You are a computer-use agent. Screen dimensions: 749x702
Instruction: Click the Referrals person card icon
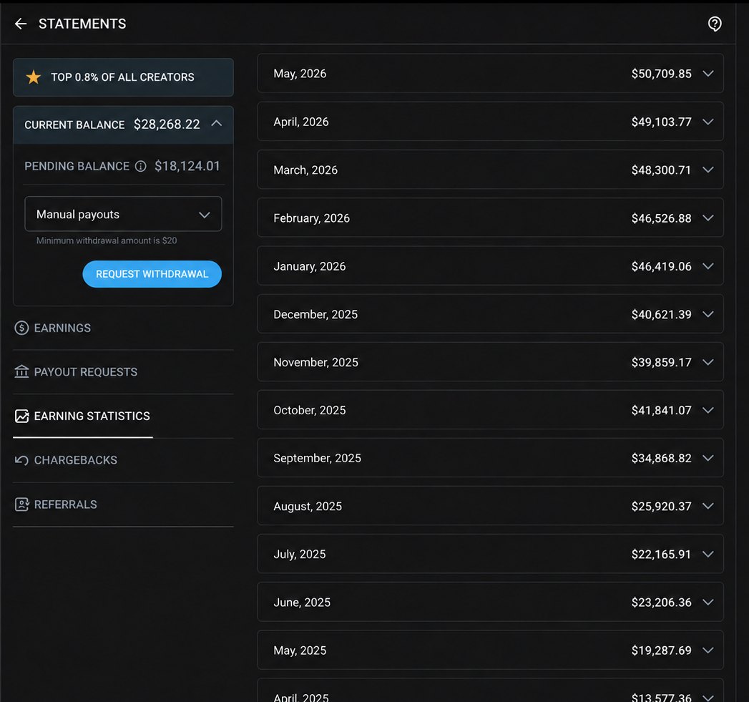point(21,504)
